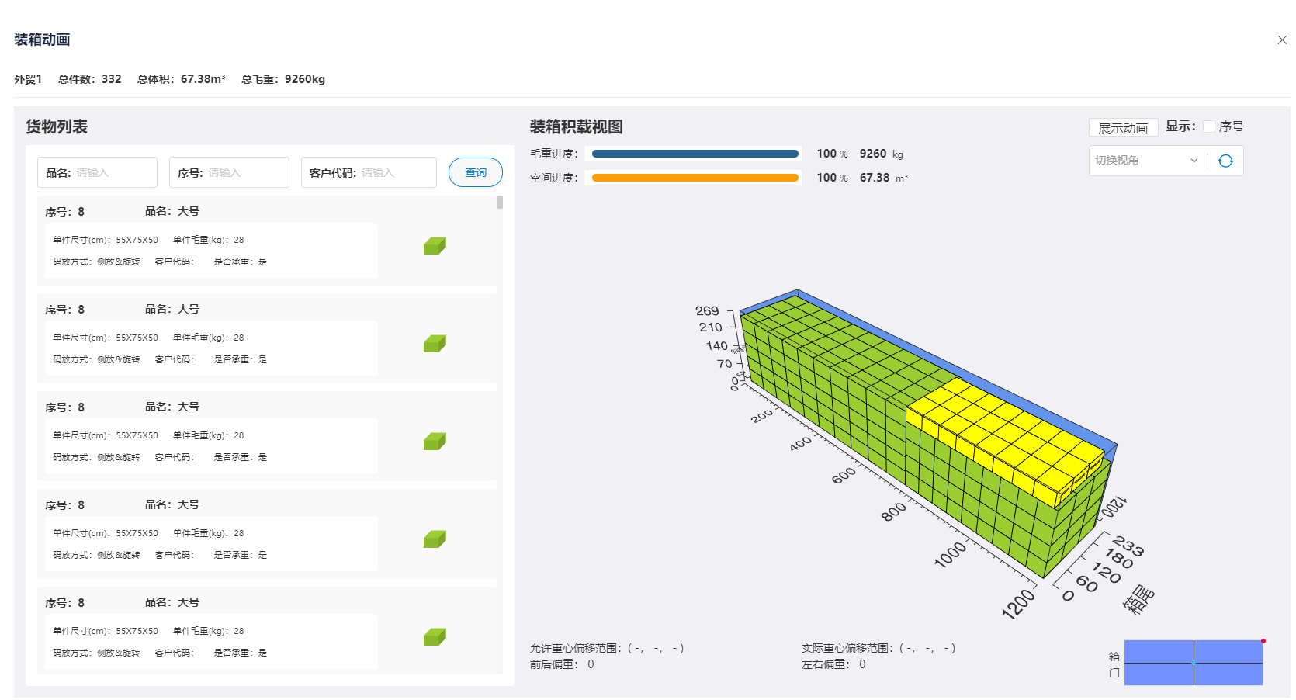Click green cube icon of fourth cargo entry
Screen dimensions: 1296x700
(x=435, y=539)
